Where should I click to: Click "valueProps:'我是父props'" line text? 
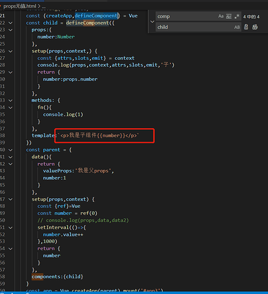click(78, 171)
